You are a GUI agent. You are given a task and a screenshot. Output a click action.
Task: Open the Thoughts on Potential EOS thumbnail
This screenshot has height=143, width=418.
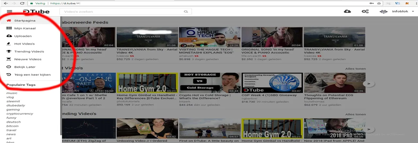(x=334, y=83)
